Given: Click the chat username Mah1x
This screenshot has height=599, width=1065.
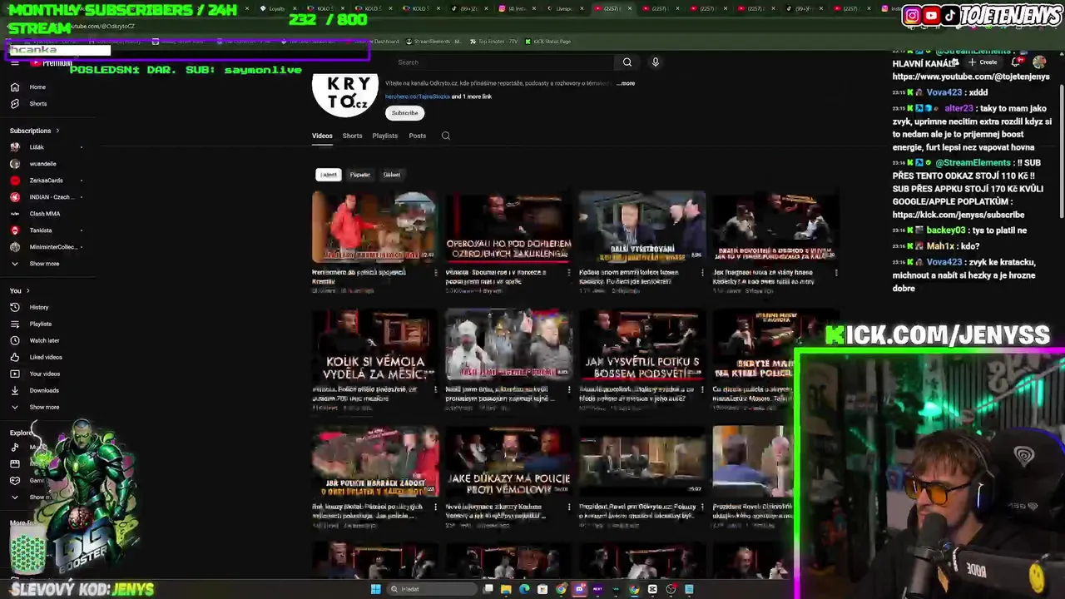Looking at the screenshot, I should pos(940,246).
